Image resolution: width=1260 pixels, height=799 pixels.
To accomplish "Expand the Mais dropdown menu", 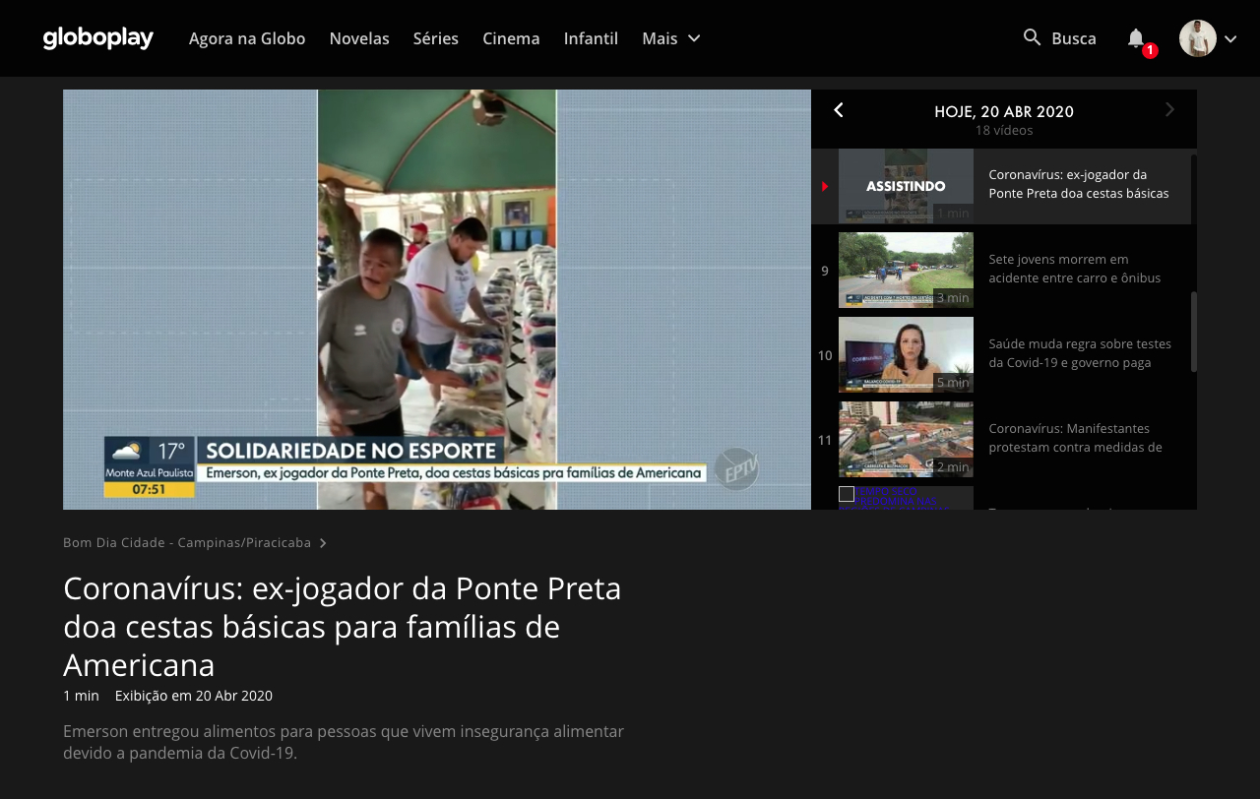I will [x=671, y=38].
